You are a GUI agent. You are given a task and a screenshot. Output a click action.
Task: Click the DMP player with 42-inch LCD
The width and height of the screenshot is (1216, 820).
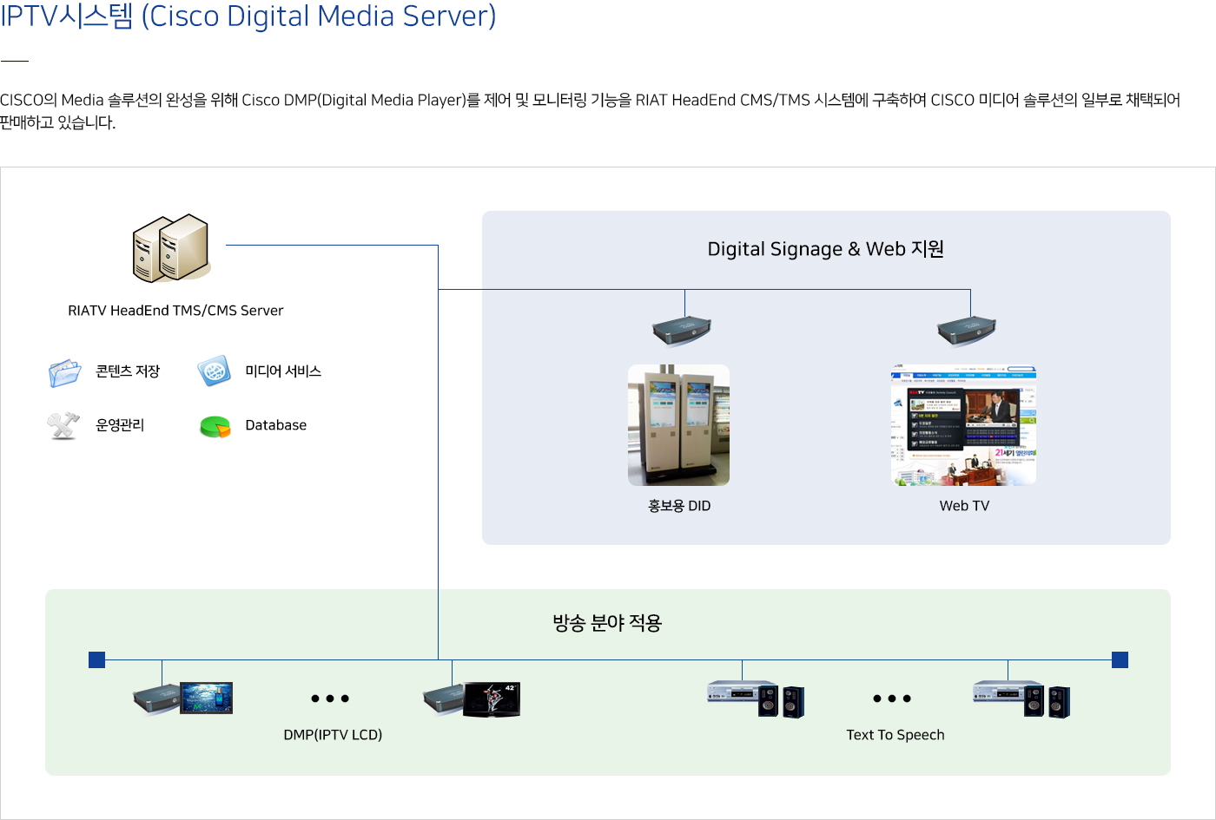tap(471, 699)
